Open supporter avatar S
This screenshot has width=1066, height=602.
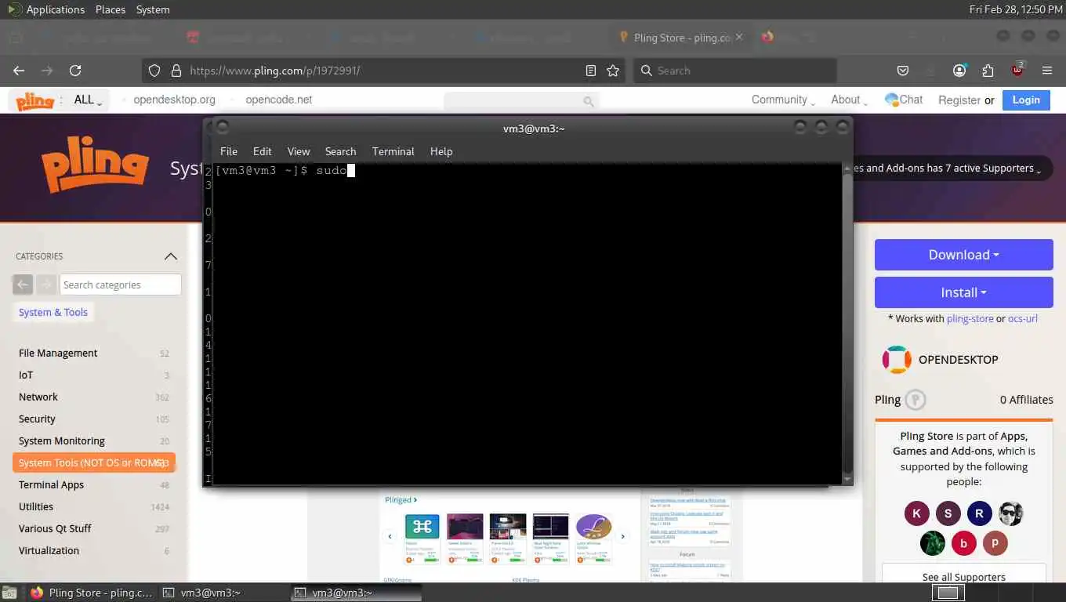click(948, 514)
